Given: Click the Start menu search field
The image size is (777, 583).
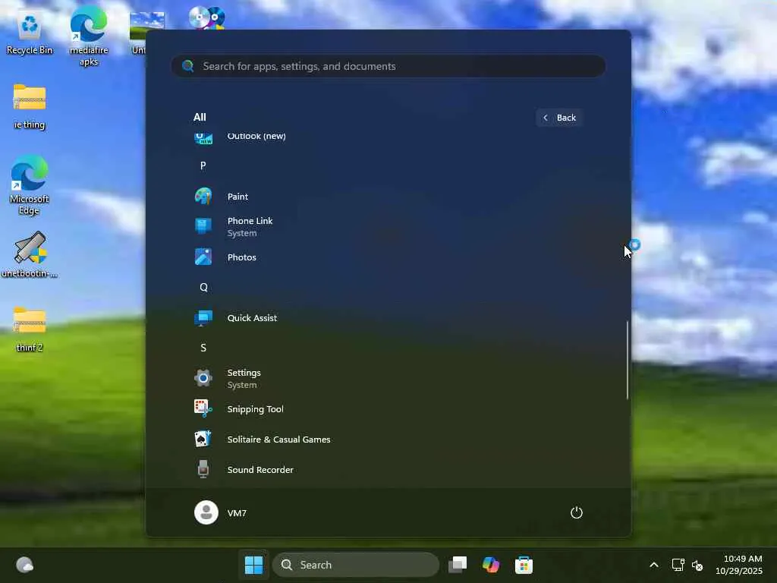Looking at the screenshot, I should [388, 66].
